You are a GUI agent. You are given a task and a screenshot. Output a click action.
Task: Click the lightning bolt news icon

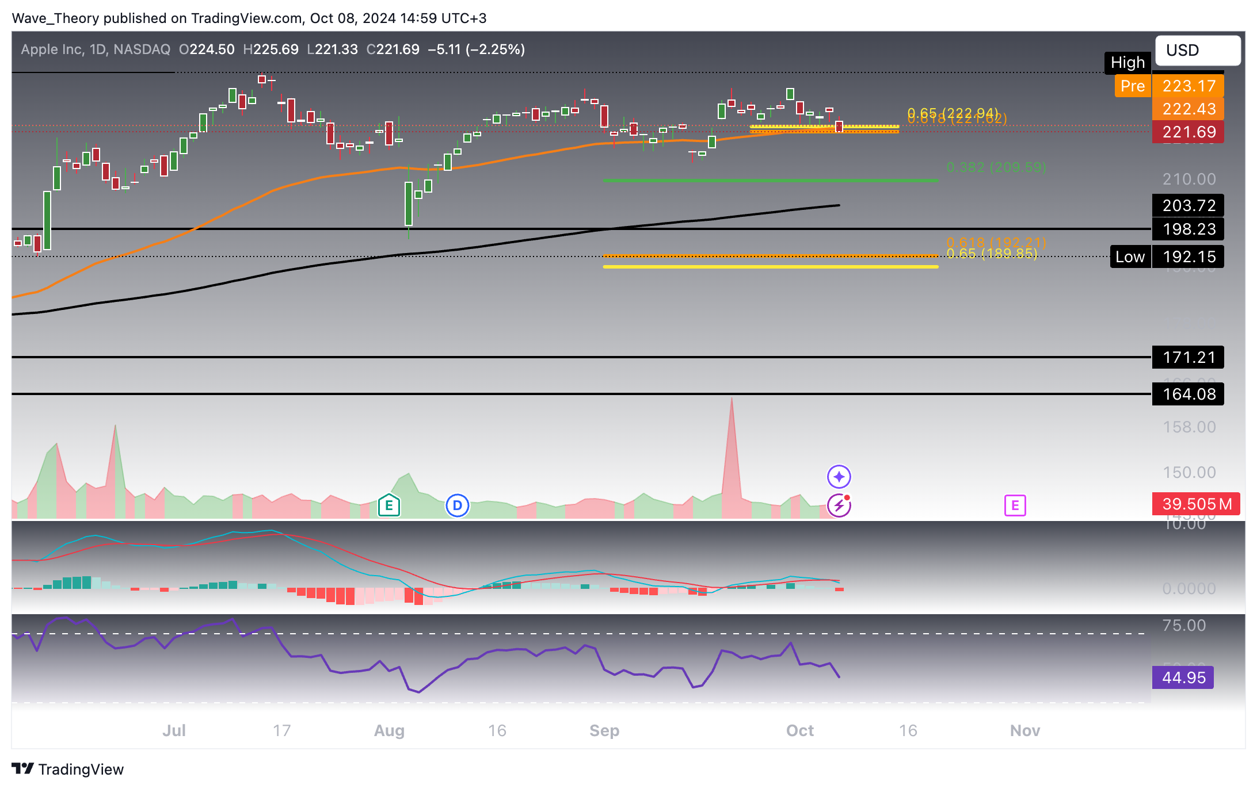point(839,505)
